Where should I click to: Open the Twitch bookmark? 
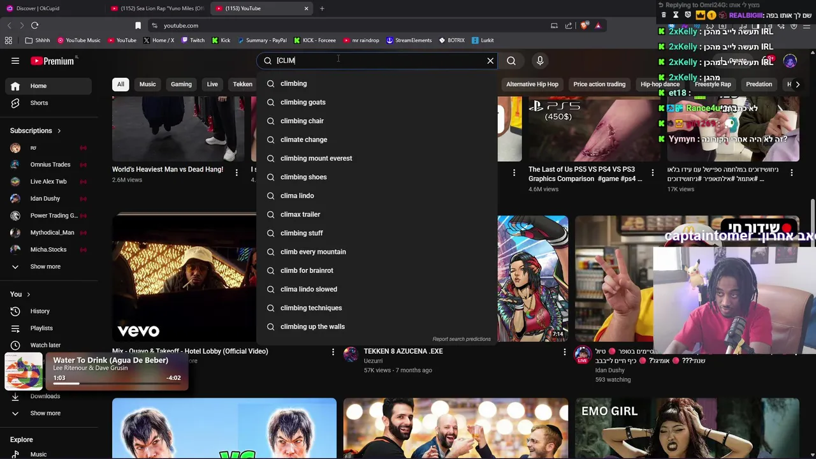point(193,40)
